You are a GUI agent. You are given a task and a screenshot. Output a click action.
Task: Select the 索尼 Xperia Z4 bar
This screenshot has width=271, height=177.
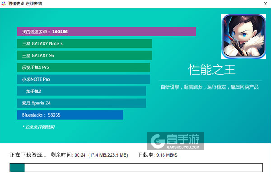[x=81, y=103]
